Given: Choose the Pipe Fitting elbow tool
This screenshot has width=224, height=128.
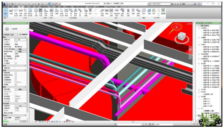Looking at the screenshot, I should coord(71,12).
